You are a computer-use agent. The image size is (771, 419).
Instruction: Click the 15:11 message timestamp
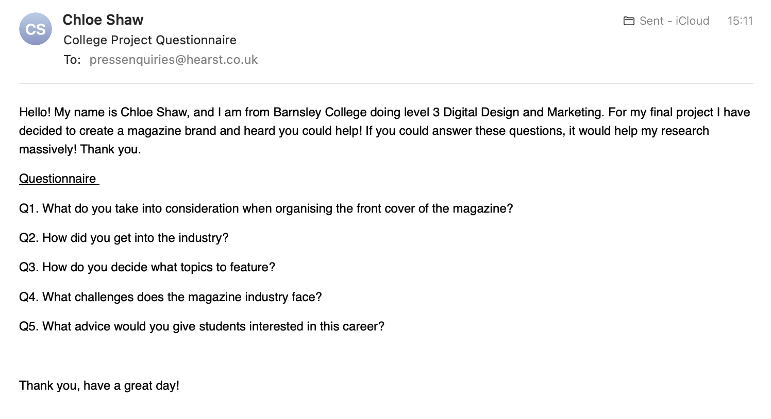[x=740, y=21]
